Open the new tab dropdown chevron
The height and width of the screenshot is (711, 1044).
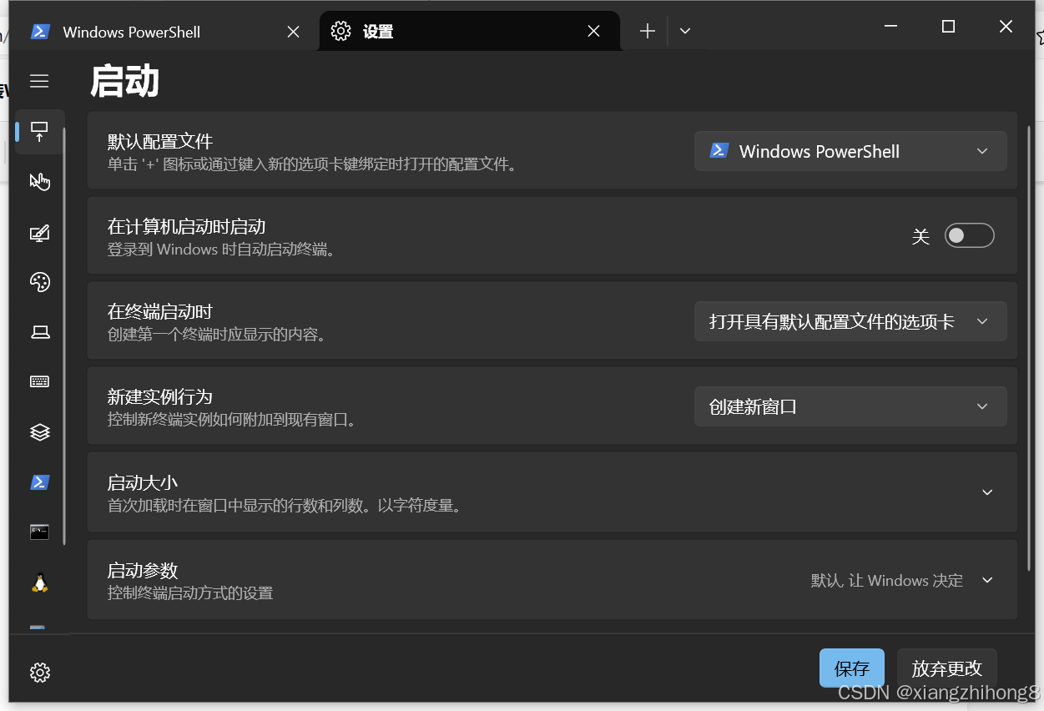tap(685, 32)
